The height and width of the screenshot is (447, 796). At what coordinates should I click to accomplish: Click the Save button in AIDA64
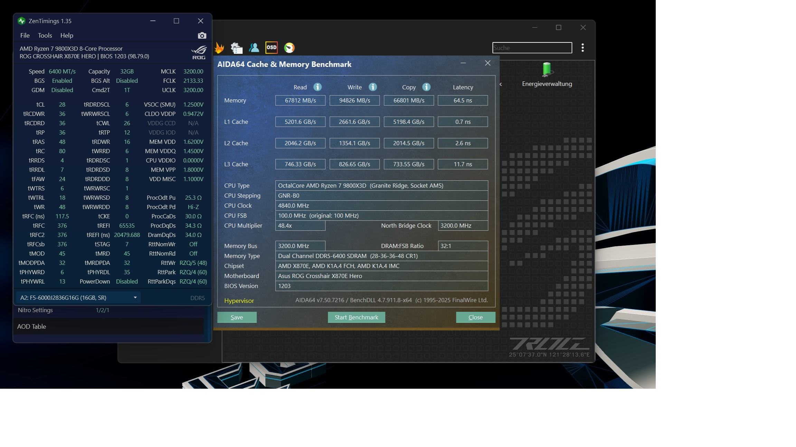coord(237,317)
